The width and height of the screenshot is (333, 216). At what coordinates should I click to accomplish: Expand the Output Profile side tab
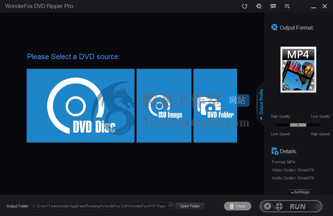point(261,104)
